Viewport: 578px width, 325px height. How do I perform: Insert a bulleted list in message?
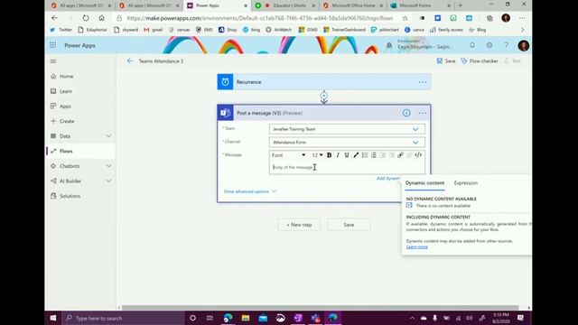click(365, 155)
